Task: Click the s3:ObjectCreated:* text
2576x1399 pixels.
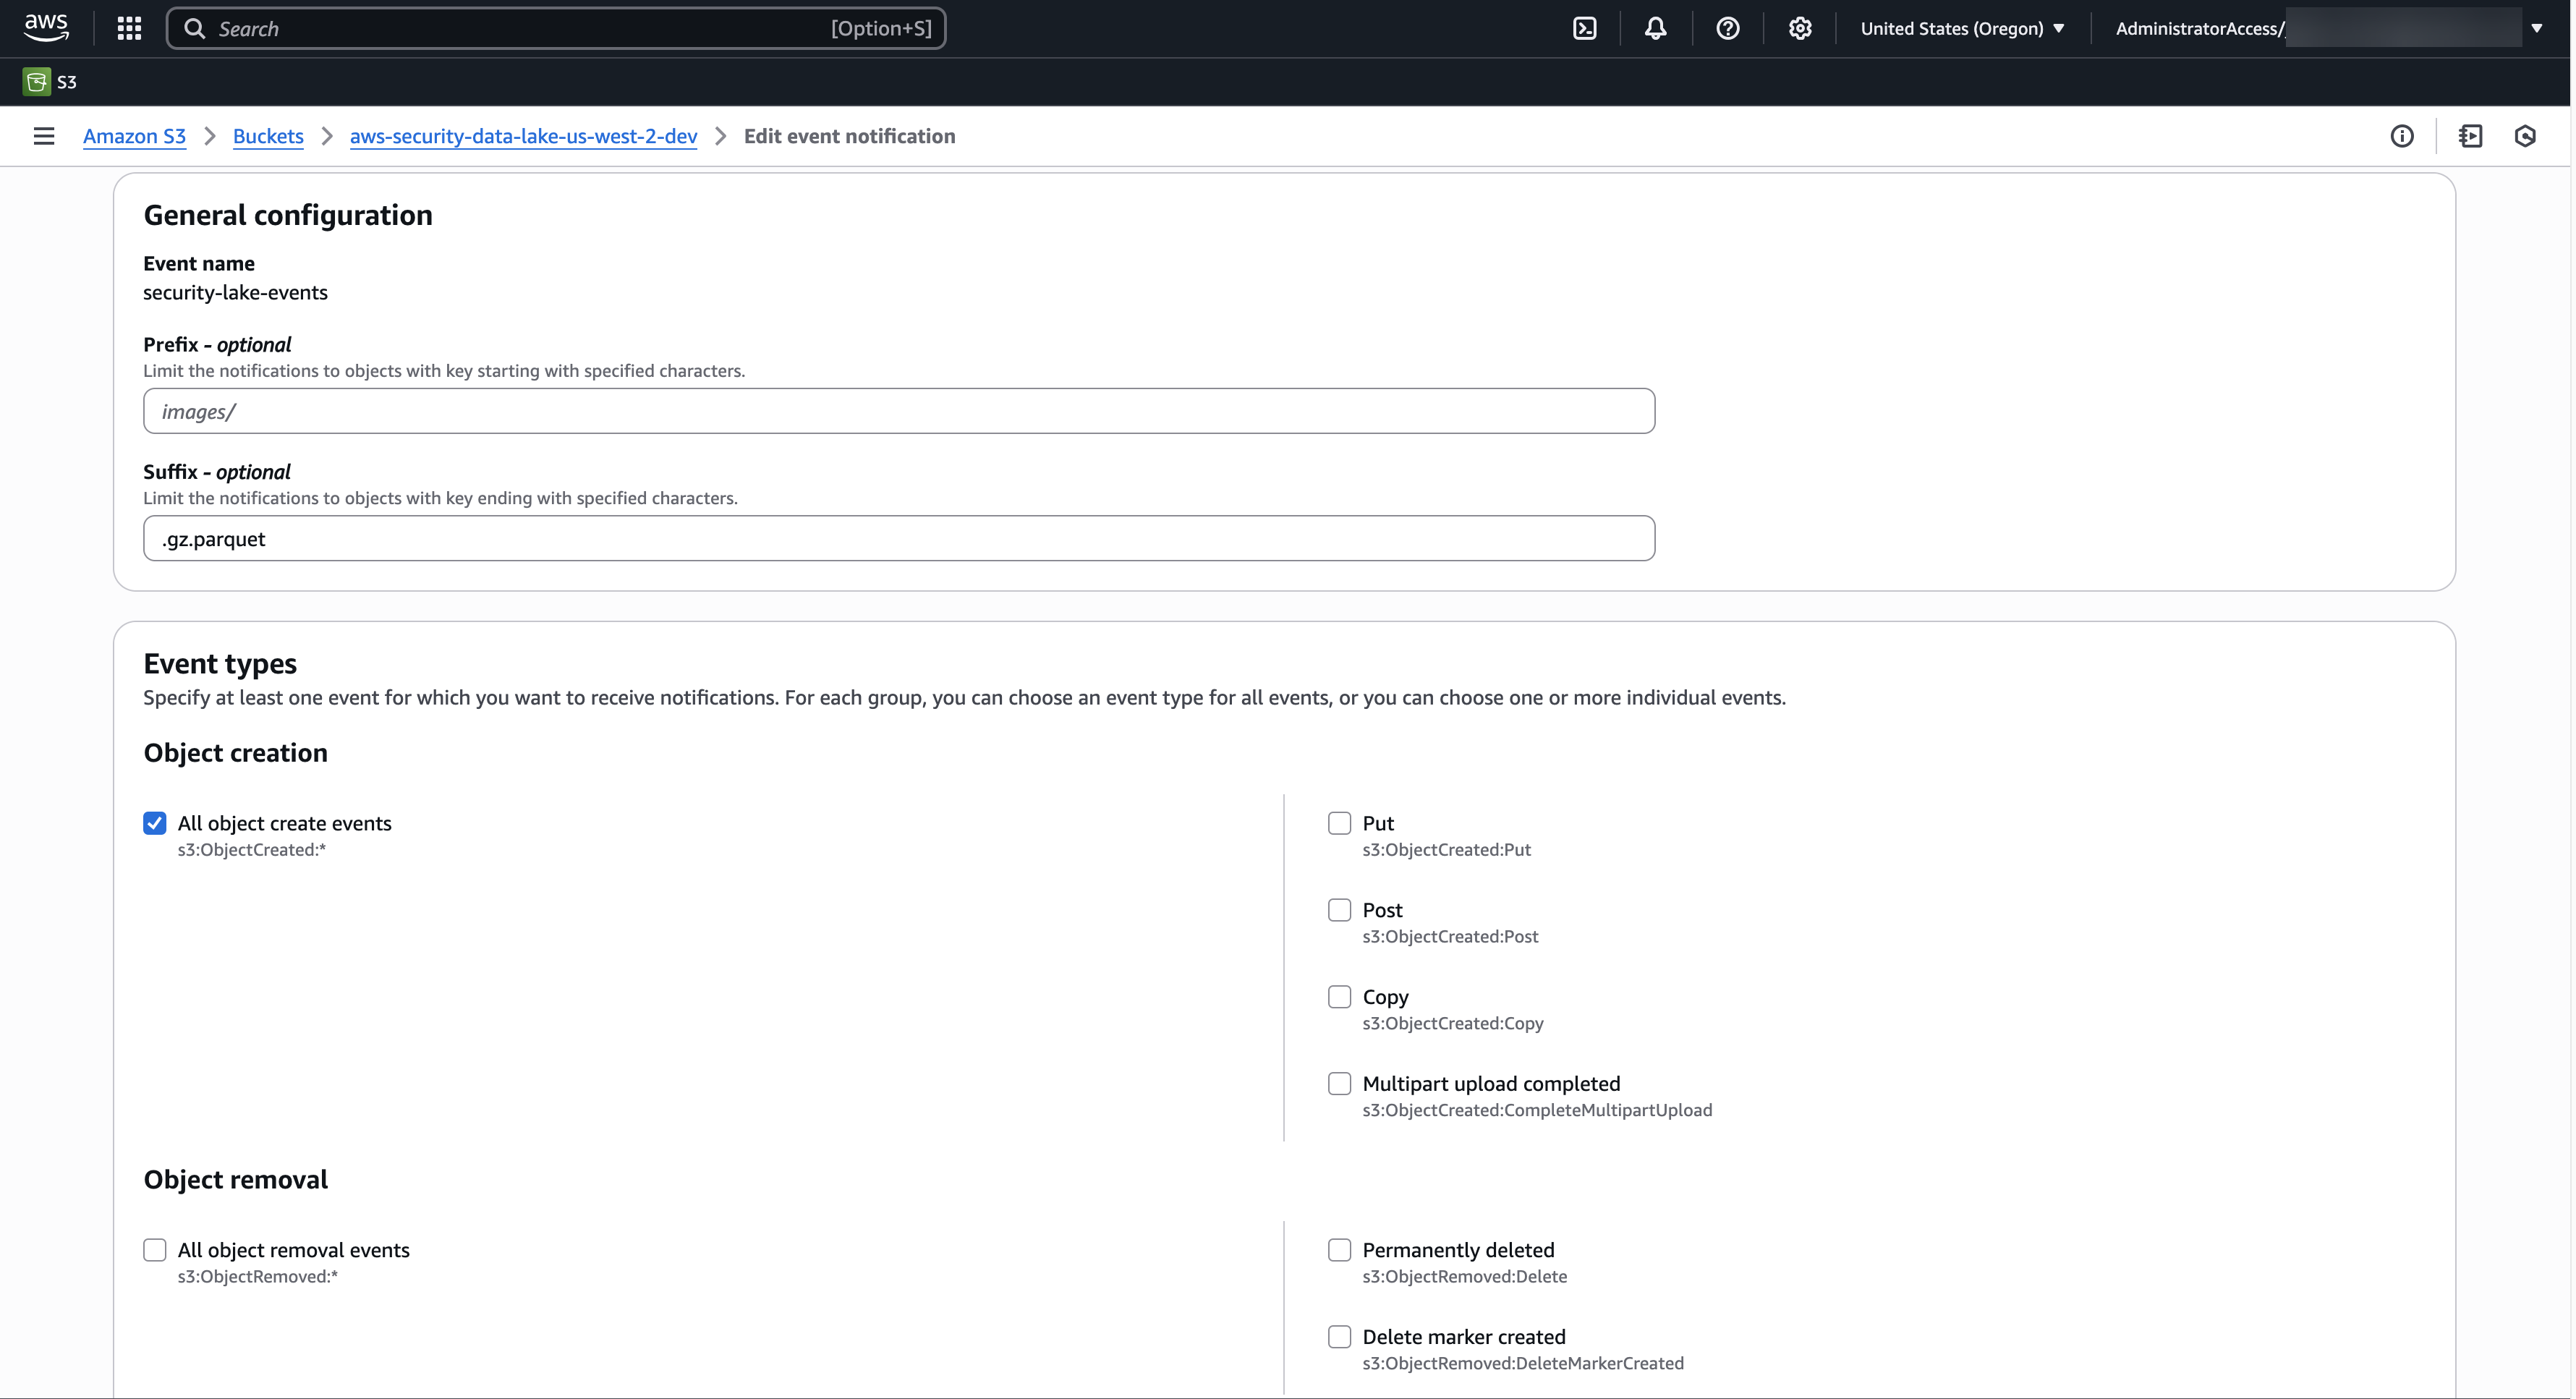Action: point(252,849)
